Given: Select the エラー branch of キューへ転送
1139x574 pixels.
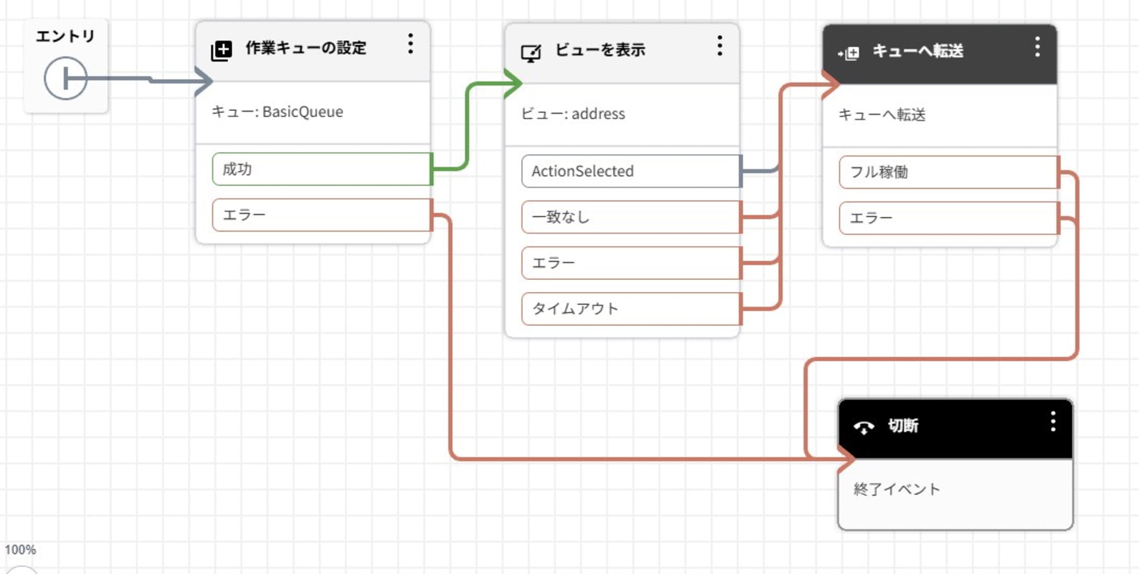Looking at the screenshot, I should 949,218.
